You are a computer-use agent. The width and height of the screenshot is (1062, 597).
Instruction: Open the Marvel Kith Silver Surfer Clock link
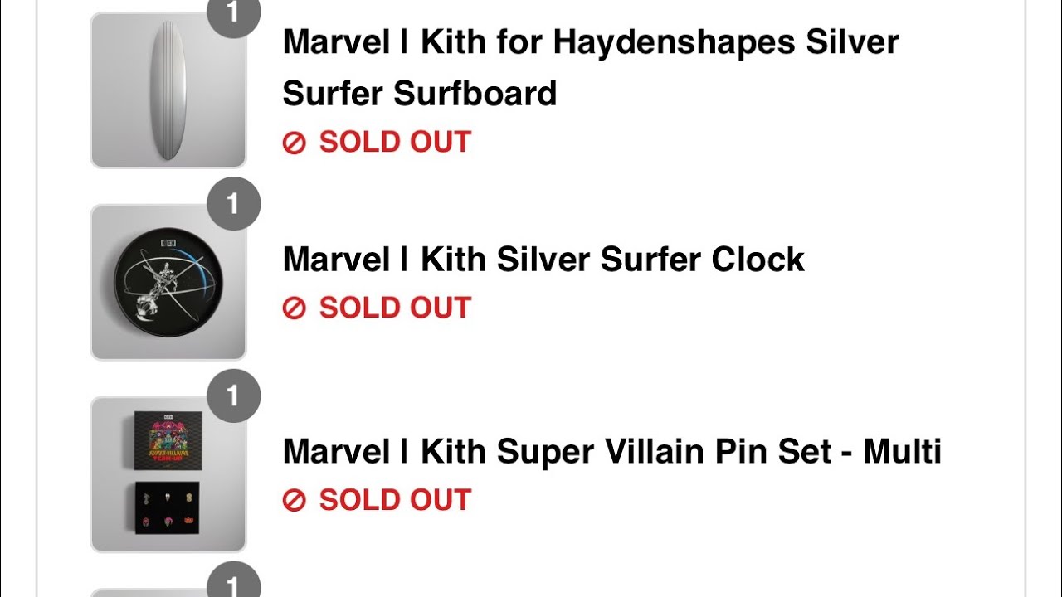pos(543,260)
